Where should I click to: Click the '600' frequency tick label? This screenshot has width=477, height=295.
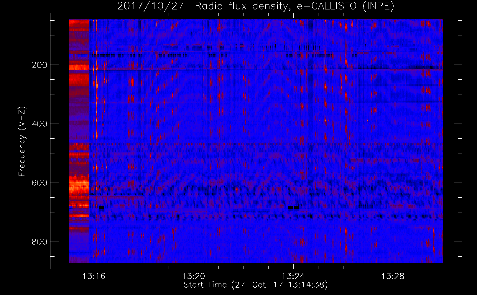[40, 183]
